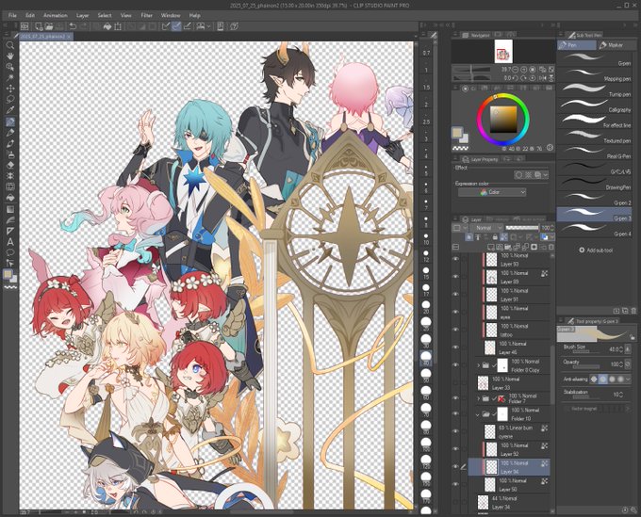Hide Layer 45 with its eye icon
Image resolution: width=641 pixels, height=517 pixels.
[x=455, y=347]
